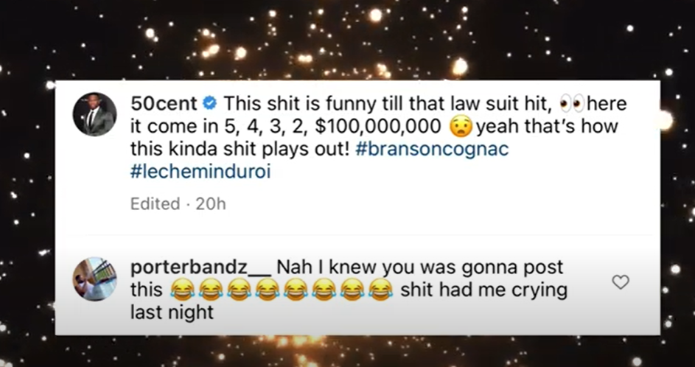This screenshot has width=695, height=367.
Task: Click the first laughing-crying emoji
Action: pyautogui.click(x=182, y=292)
